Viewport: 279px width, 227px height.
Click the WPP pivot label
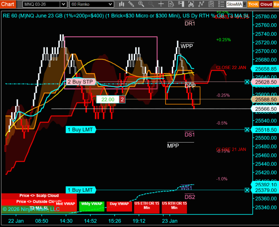coord(187,46)
